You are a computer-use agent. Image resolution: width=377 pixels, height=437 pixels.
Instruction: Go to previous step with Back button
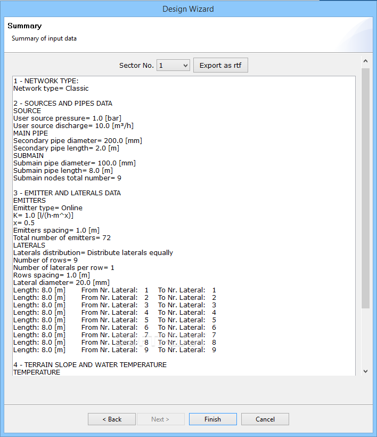pos(112,419)
